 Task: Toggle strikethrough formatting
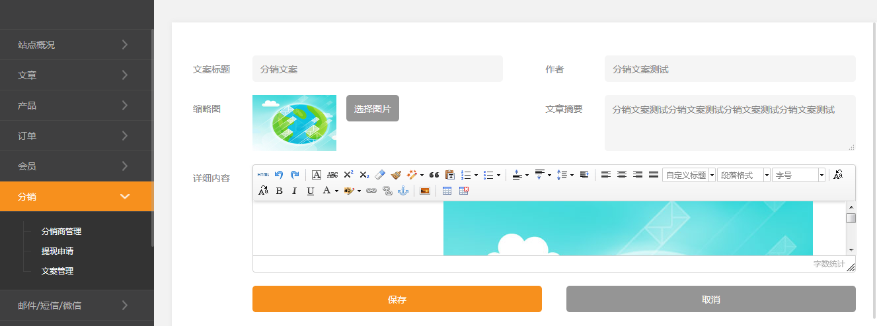tap(332, 175)
